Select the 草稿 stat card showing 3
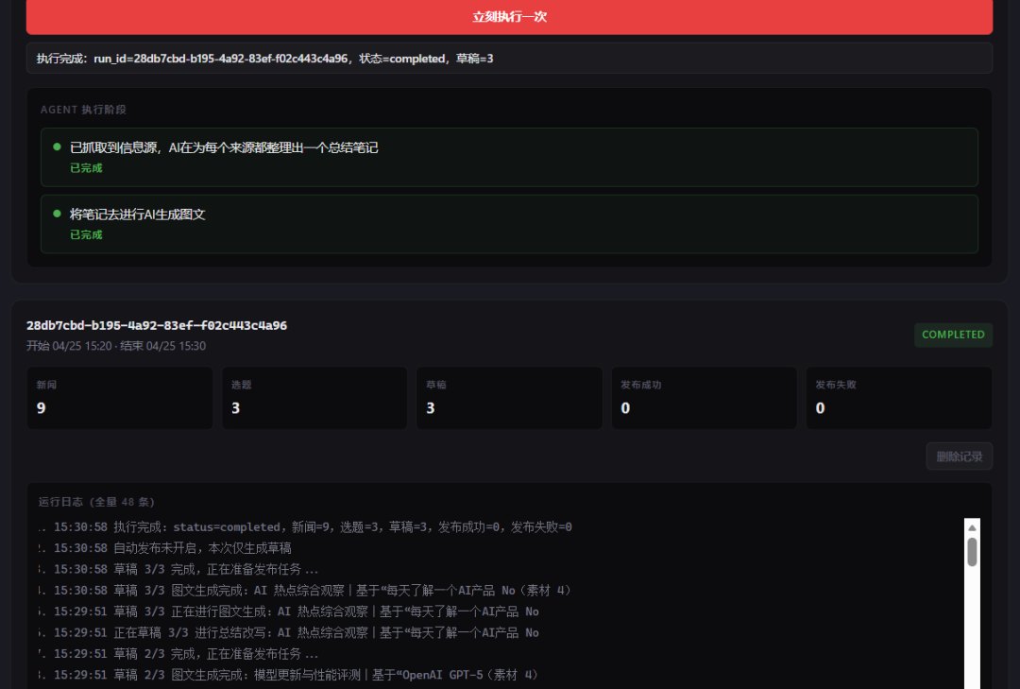 point(509,398)
